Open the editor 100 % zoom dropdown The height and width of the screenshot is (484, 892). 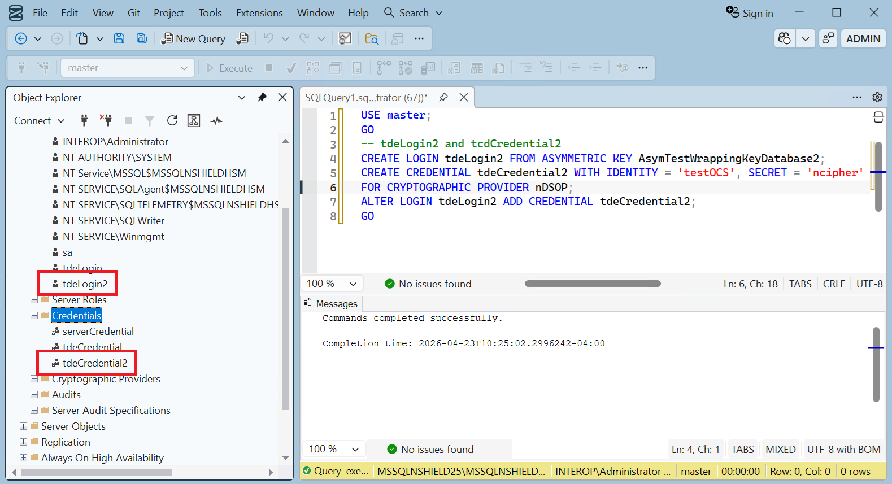click(x=332, y=284)
